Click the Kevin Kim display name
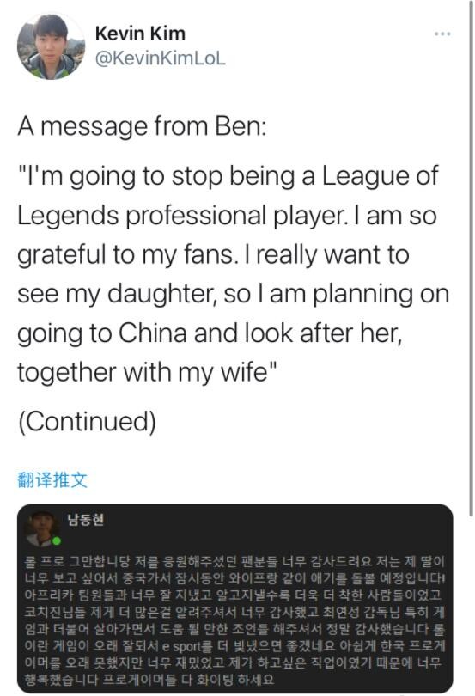This screenshot has width=475, height=696. pos(140,34)
